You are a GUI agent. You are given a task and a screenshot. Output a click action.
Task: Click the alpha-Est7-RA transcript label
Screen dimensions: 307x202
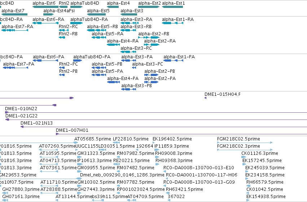tap(17, 27)
